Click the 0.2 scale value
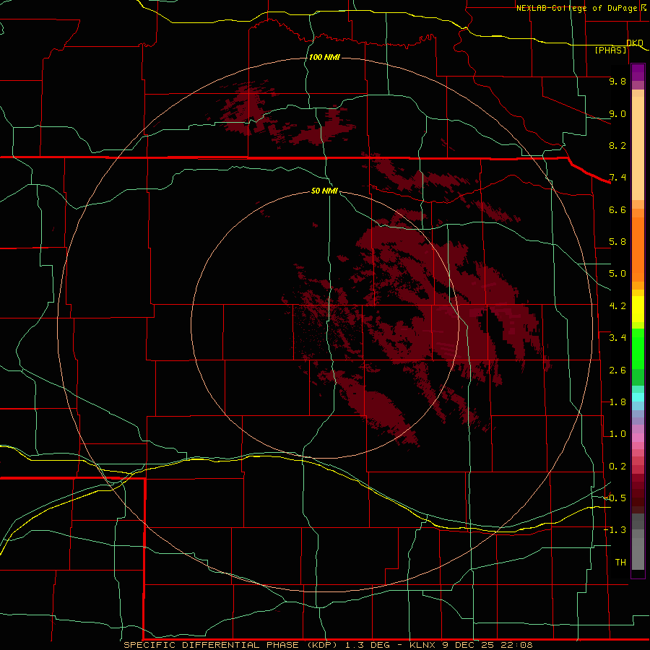 click(617, 467)
